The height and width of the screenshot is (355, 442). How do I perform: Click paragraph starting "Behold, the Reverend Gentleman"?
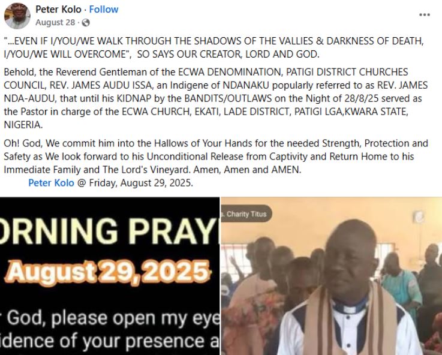click(x=216, y=98)
